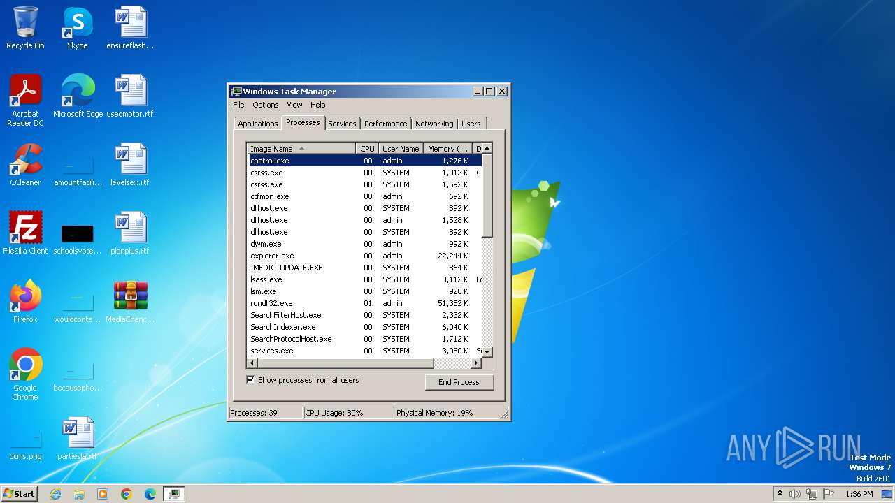Click the volume tray icon
The image size is (895, 503).
coord(795,494)
